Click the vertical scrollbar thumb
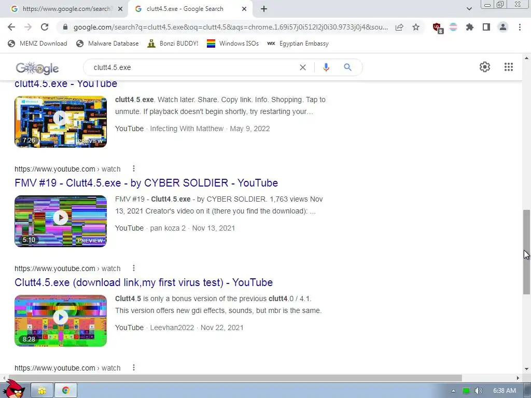 526,252
